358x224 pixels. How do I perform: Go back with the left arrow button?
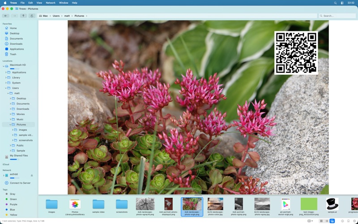[x=6, y=16]
